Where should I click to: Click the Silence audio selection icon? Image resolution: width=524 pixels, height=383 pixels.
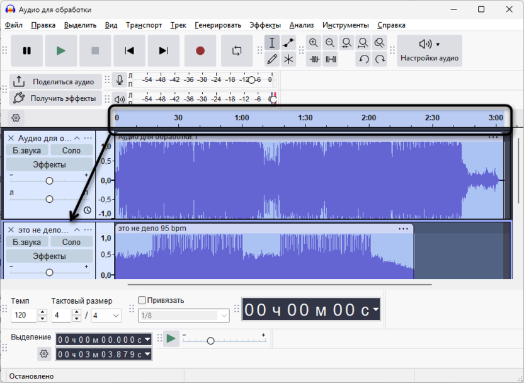pos(330,58)
